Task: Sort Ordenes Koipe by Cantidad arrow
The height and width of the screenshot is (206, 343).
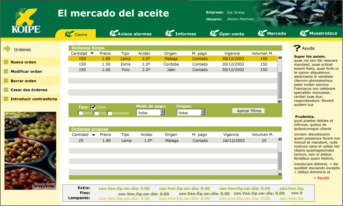Action: tap(92, 53)
